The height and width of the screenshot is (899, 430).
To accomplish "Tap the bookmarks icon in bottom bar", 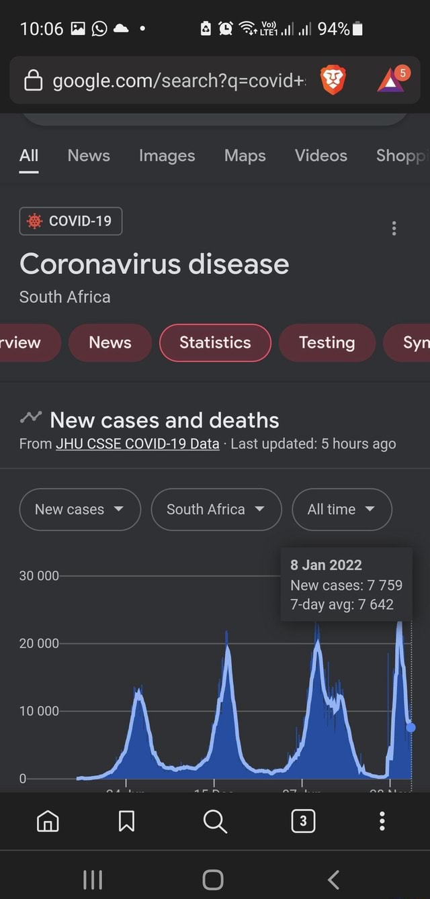I will (128, 820).
